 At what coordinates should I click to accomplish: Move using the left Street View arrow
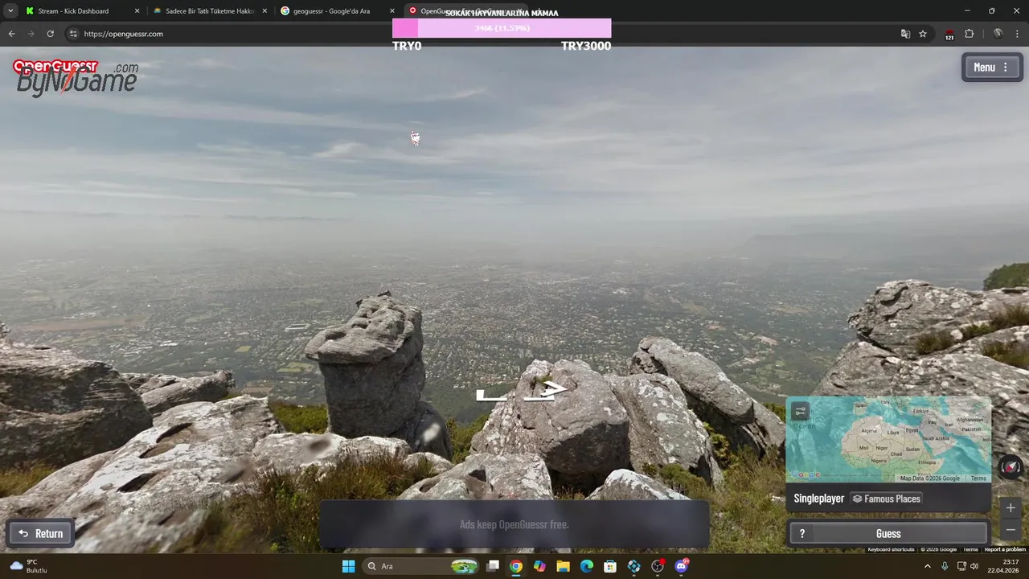point(490,395)
